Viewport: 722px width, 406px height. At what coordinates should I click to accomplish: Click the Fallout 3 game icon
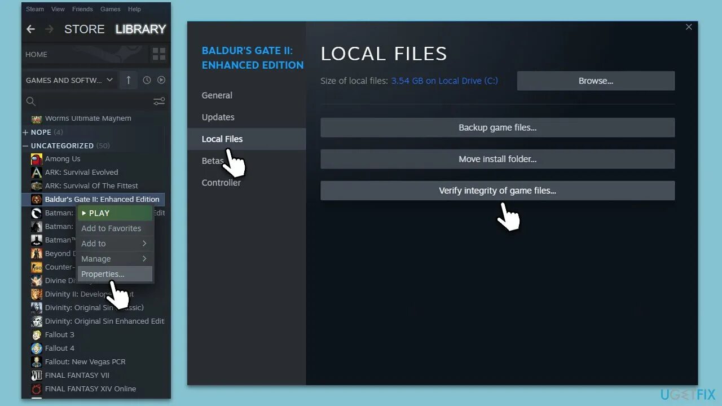pos(37,335)
